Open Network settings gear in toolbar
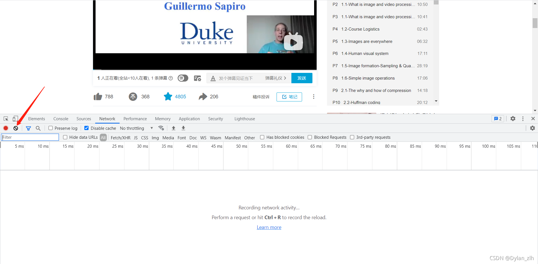The width and height of the screenshot is (538, 264). tap(532, 128)
